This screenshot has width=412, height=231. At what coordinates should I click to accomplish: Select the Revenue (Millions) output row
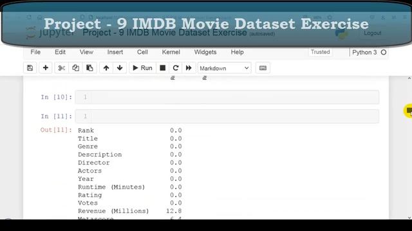pyautogui.click(x=130, y=211)
